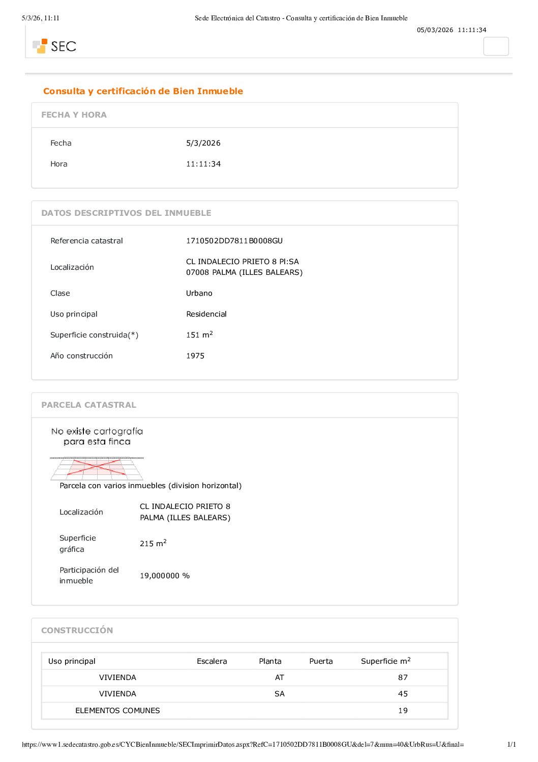Click the CONSTRUCCIÓN section header

77,630
